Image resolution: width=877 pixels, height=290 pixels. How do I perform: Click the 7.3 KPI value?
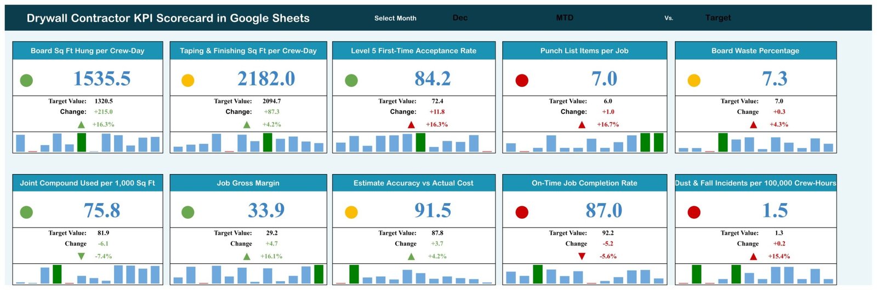(775, 79)
